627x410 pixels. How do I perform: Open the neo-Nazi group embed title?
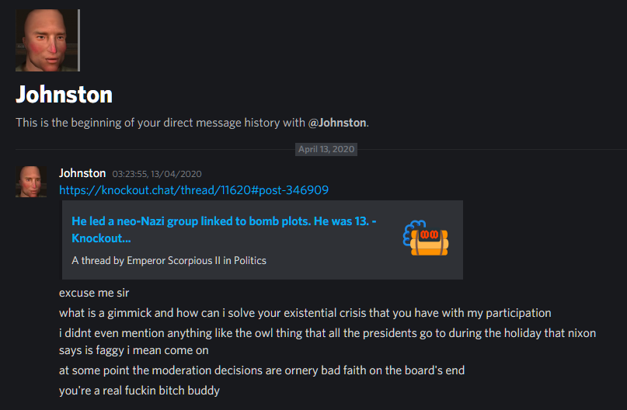pos(224,229)
